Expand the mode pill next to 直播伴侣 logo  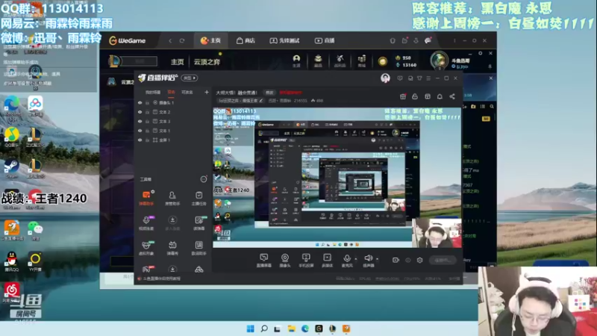[x=190, y=78]
